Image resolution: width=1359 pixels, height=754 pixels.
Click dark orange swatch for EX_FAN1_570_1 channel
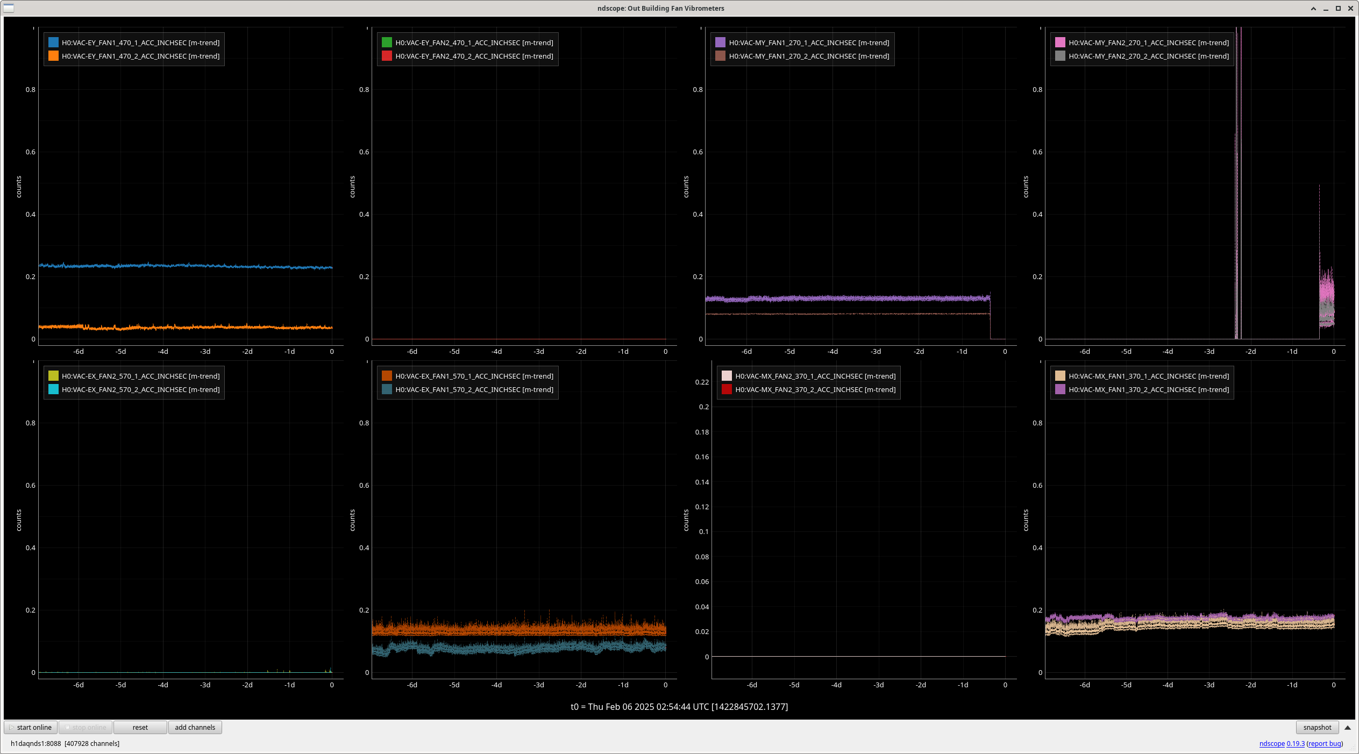tap(387, 376)
